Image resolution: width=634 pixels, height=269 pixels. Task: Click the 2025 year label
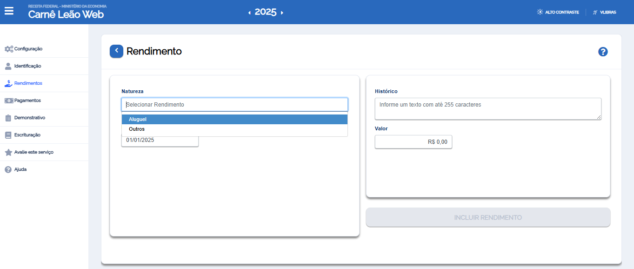point(266,12)
